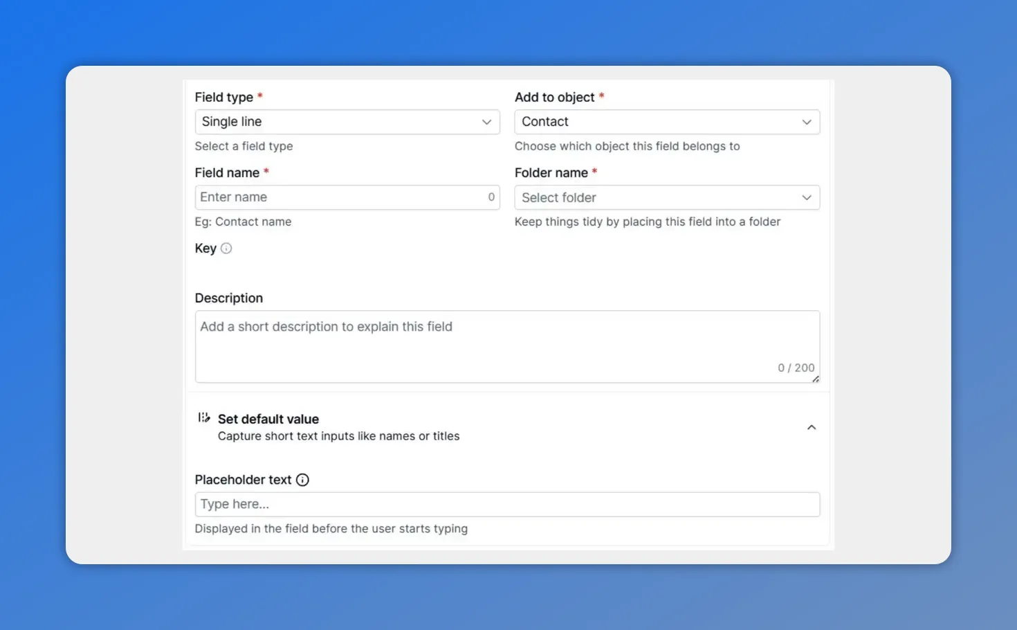Click the collapse chevron beside Set default value
This screenshot has width=1017, height=630.
pos(812,427)
